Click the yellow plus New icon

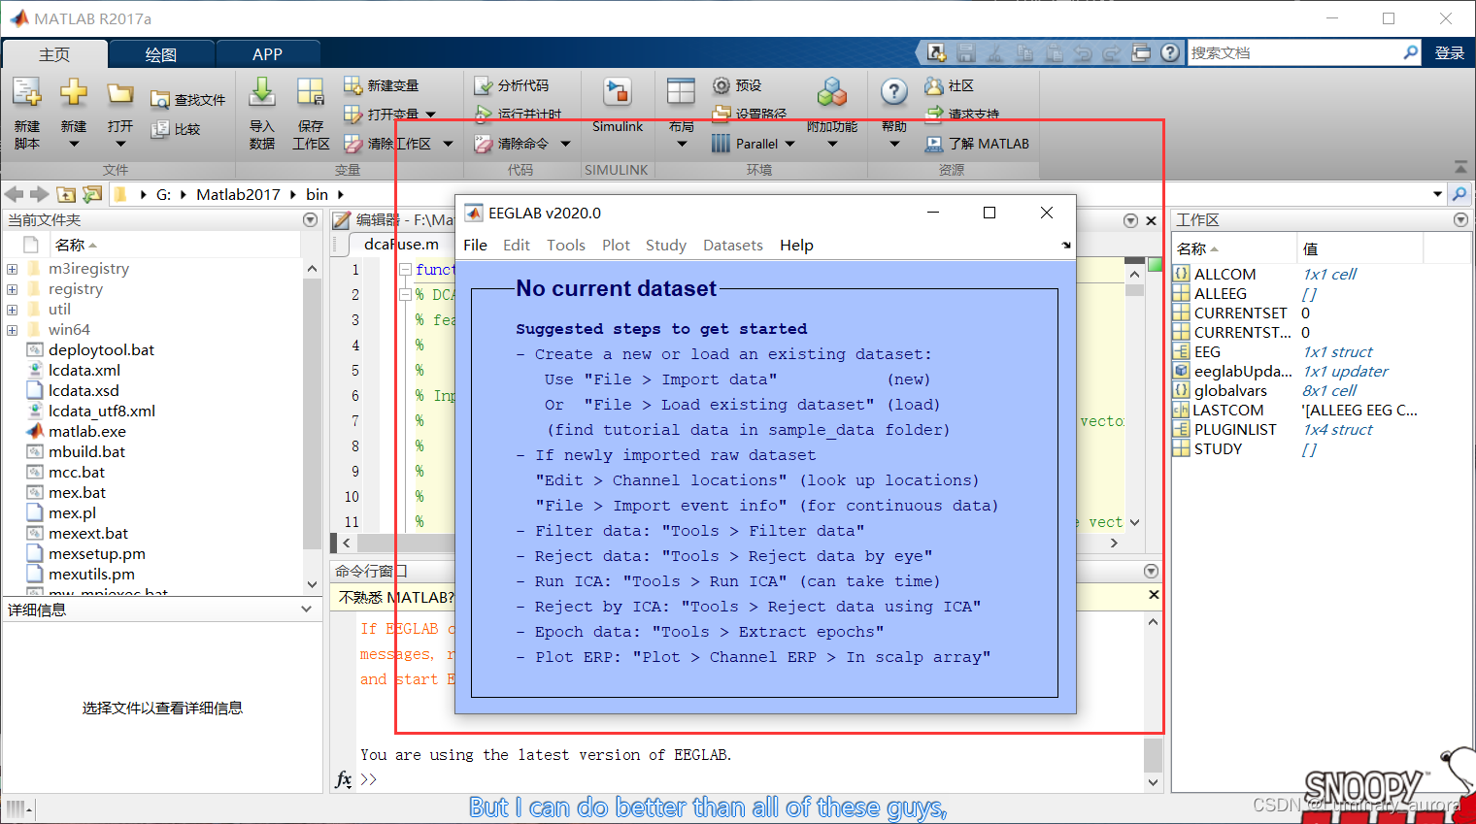pyautogui.click(x=74, y=93)
